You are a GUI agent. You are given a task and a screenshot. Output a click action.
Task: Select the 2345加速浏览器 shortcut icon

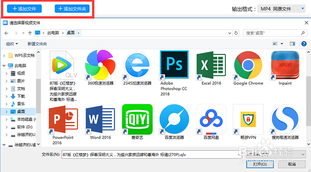point(137,68)
